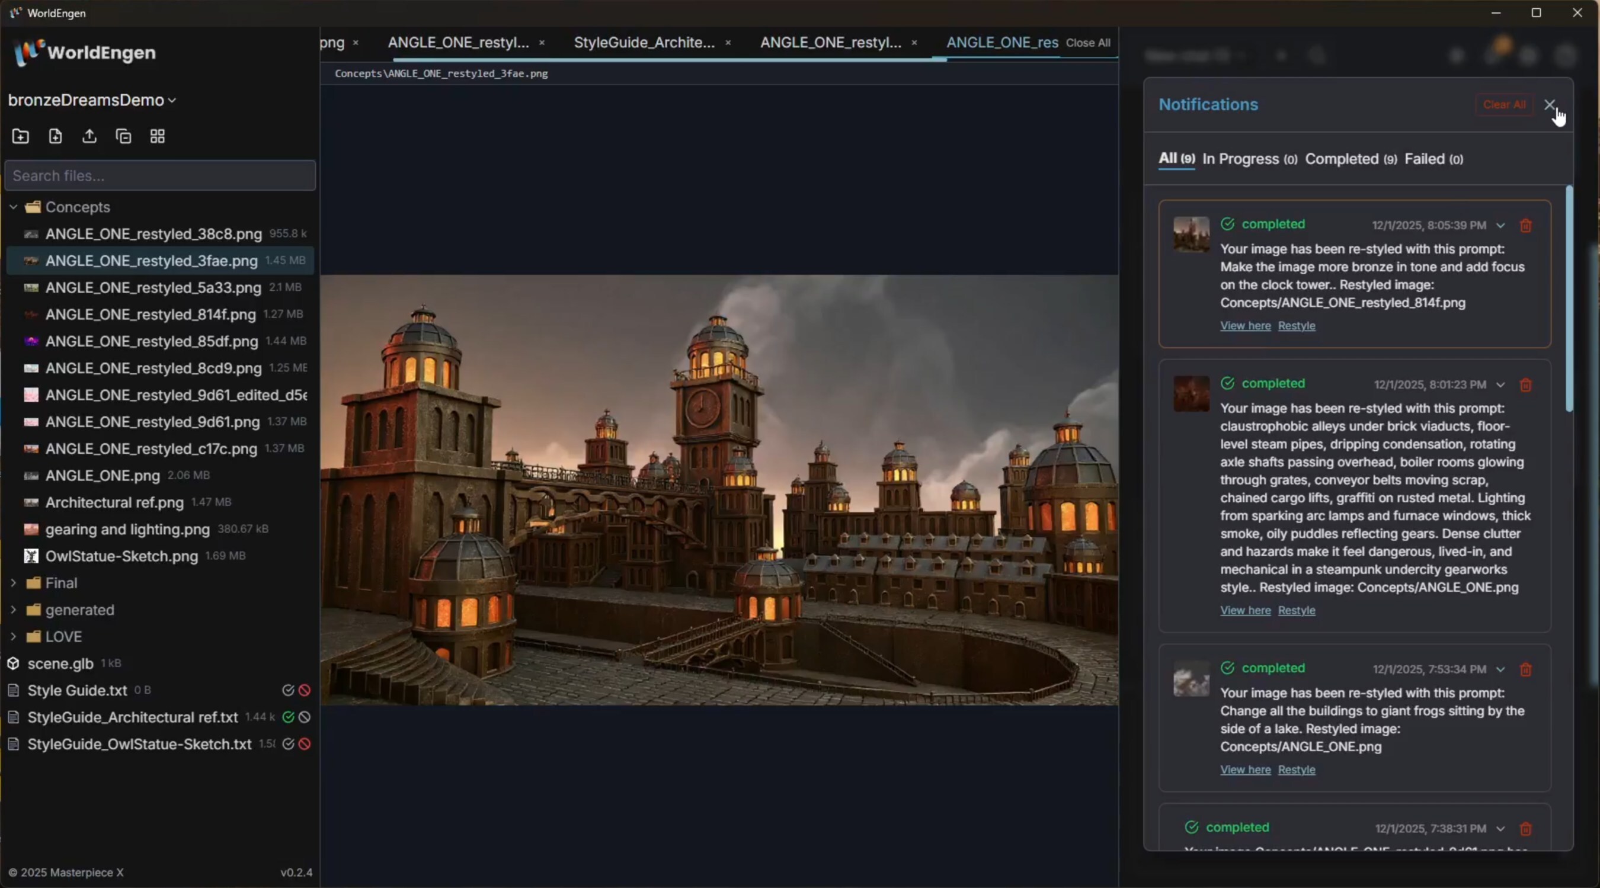Toggle the checkmark on StyleGuide_OwlStatue-Sketch.txt
The width and height of the screenshot is (1600, 888).
[287, 744]
